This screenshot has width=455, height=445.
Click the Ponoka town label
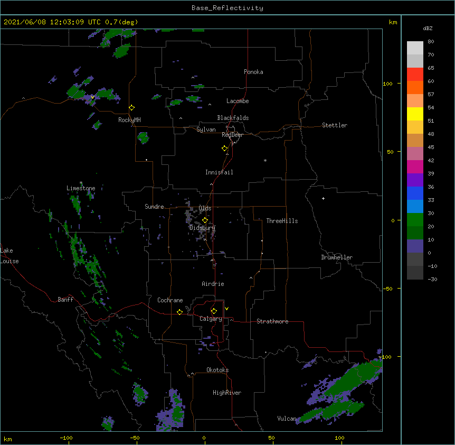coord(253,72)
